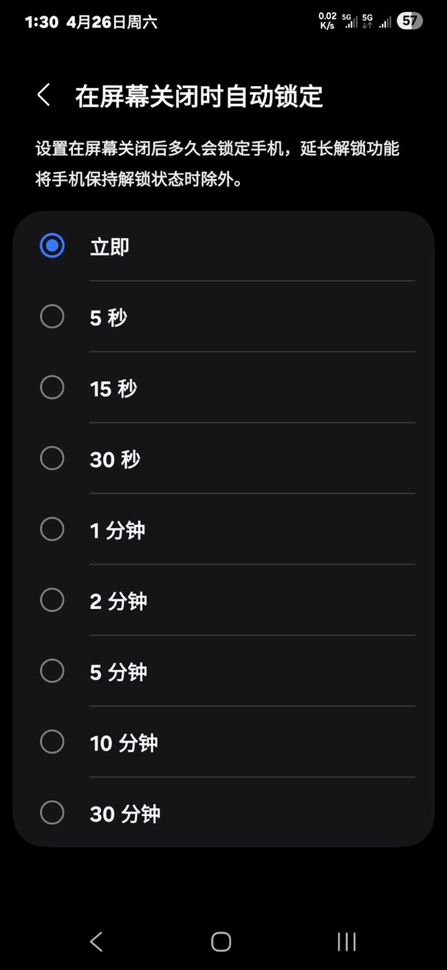447x970 pixels.
Task: Tap the clock time in the status bar
Action: pos(41,22)
